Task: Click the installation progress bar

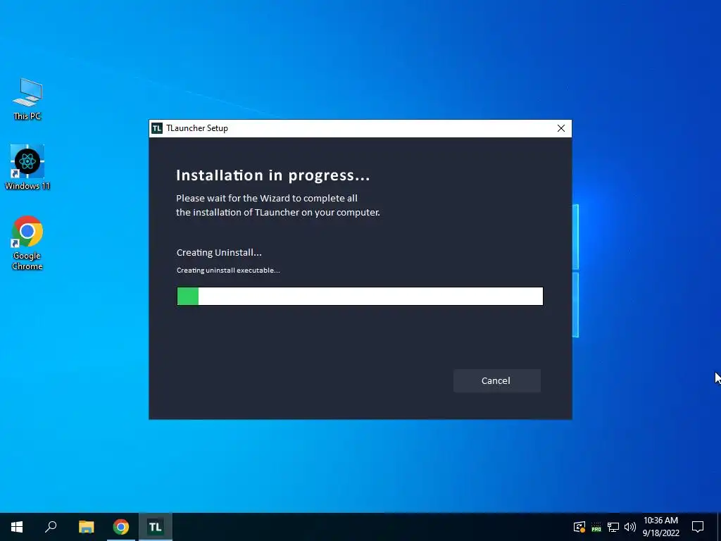Action: pos(360,296)
